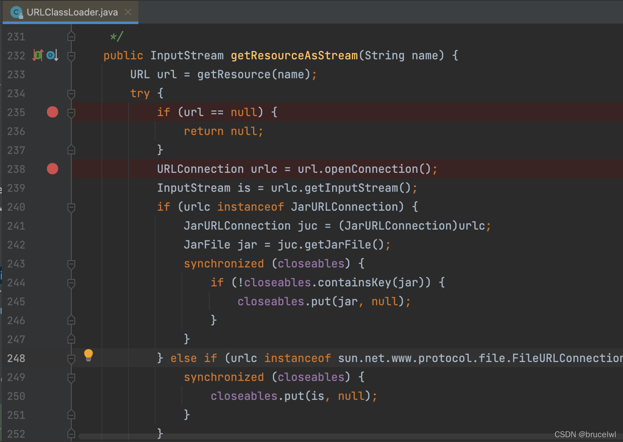Click the getResourceAsStream method name
This screenshot has height=442, width=623.
[x=294, y=55]
